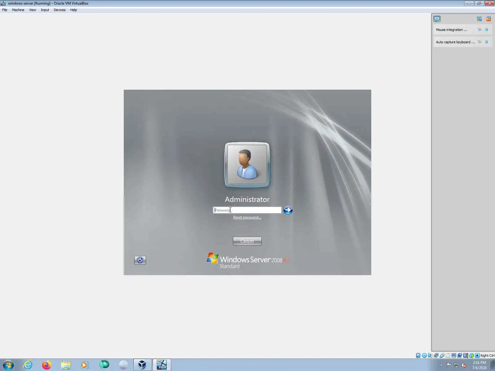Open the Input menu
The image size is (495, 371).
tap(45, 10)
